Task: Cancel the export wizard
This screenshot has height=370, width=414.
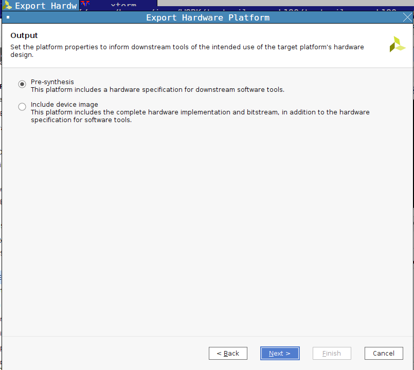Action: tap(383, 353)
